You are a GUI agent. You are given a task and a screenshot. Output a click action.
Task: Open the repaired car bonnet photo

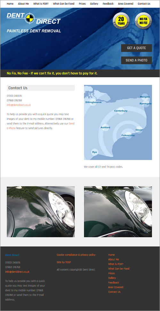(x=118, y=211)
